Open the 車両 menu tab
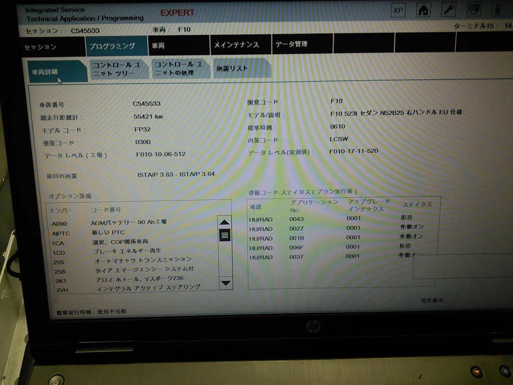Screen dimensions: 513x385 (x=178, y=45)
